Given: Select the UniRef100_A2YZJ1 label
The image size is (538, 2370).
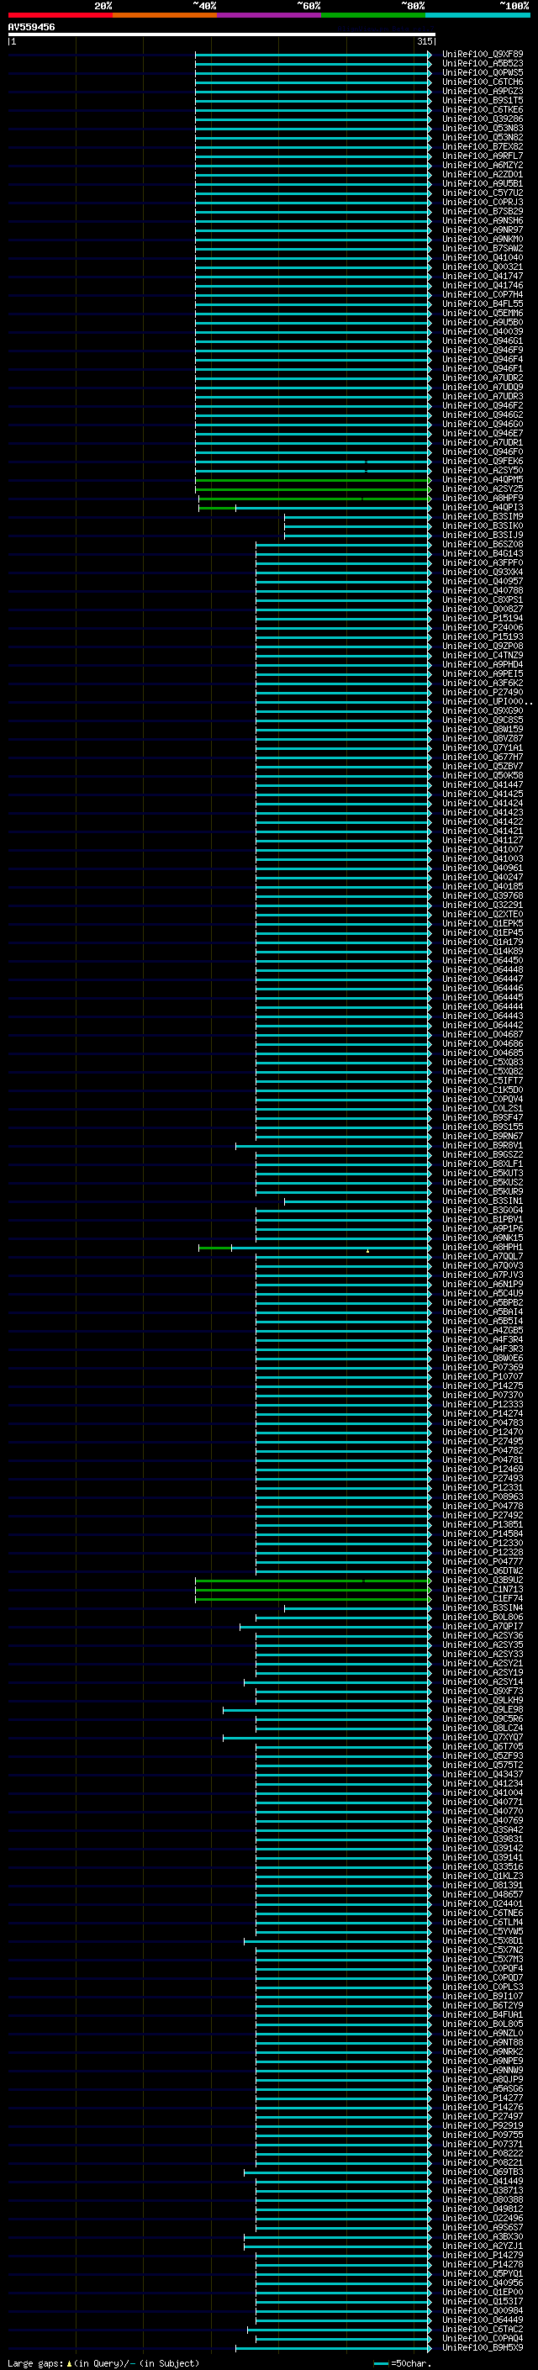Looking at the screenshot, I should click(483, 2246).
